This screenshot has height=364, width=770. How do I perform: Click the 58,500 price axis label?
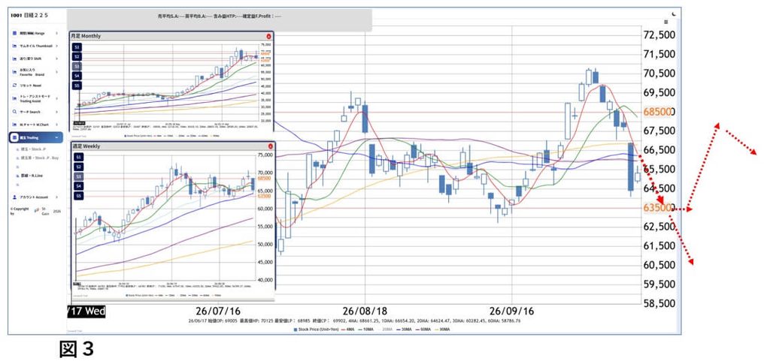tap(659, 303)
